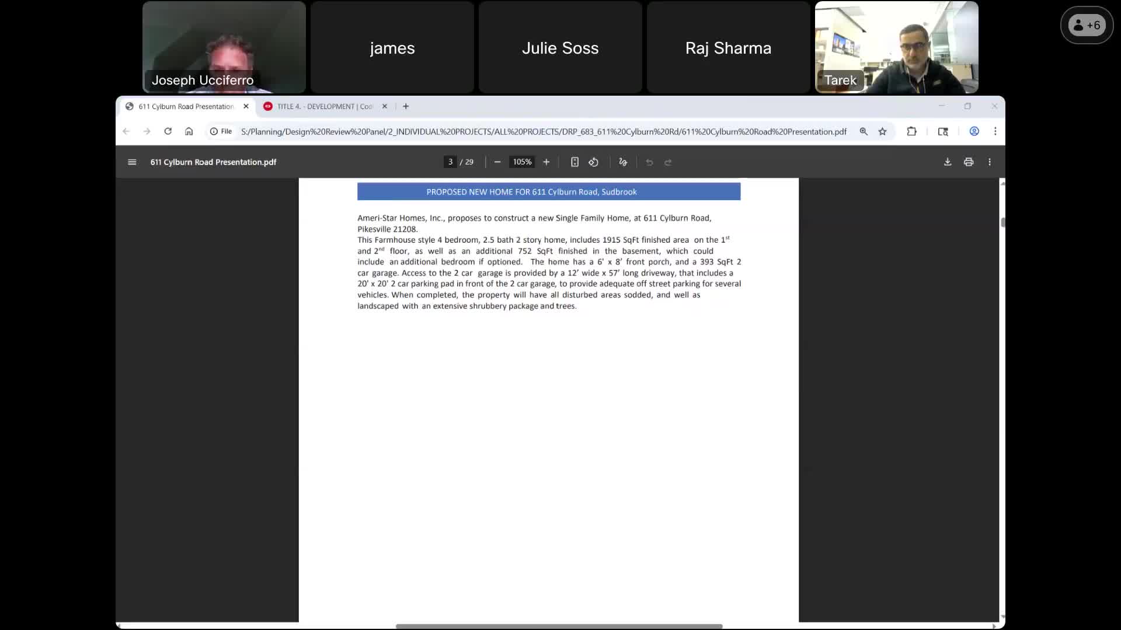Click the PDF page number field
This screenshot has height=630, width=1121.
tap(450, 162)
